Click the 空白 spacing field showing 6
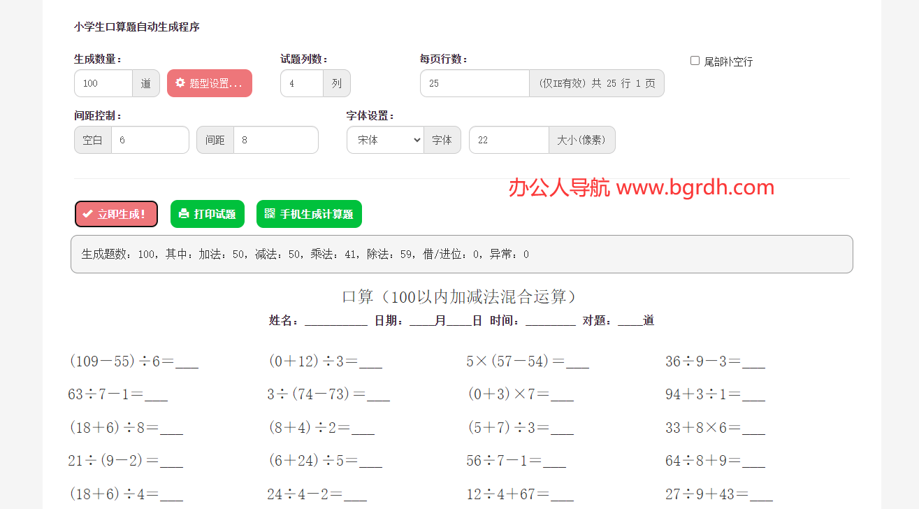Viewport: 919px width, 509px height. (150, 140)
